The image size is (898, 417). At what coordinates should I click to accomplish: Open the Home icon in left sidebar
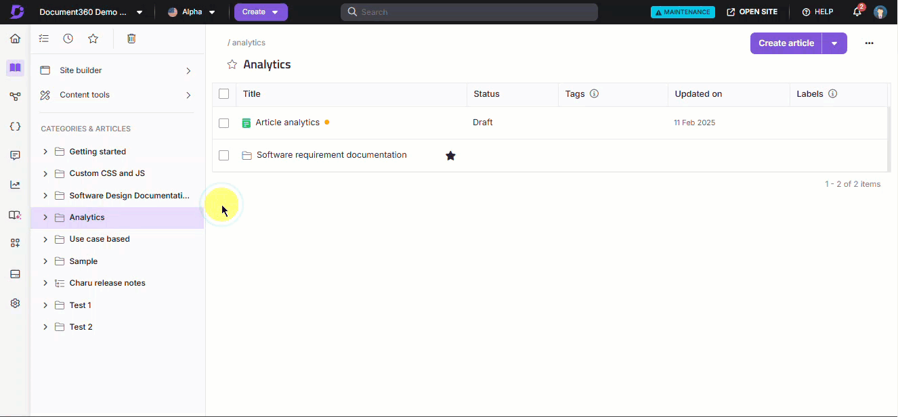15,39
